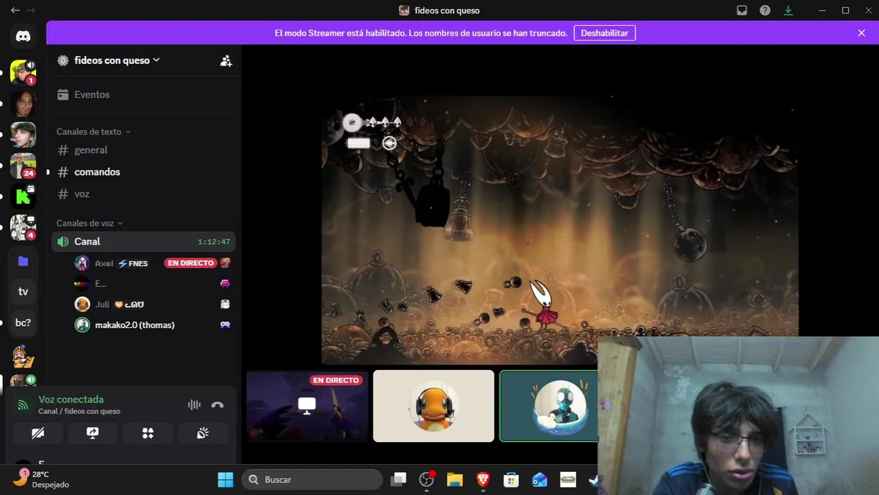Select the Charmander avatar participant tile
This screenshot has height=495, width=879.
[x=433, y=406]
